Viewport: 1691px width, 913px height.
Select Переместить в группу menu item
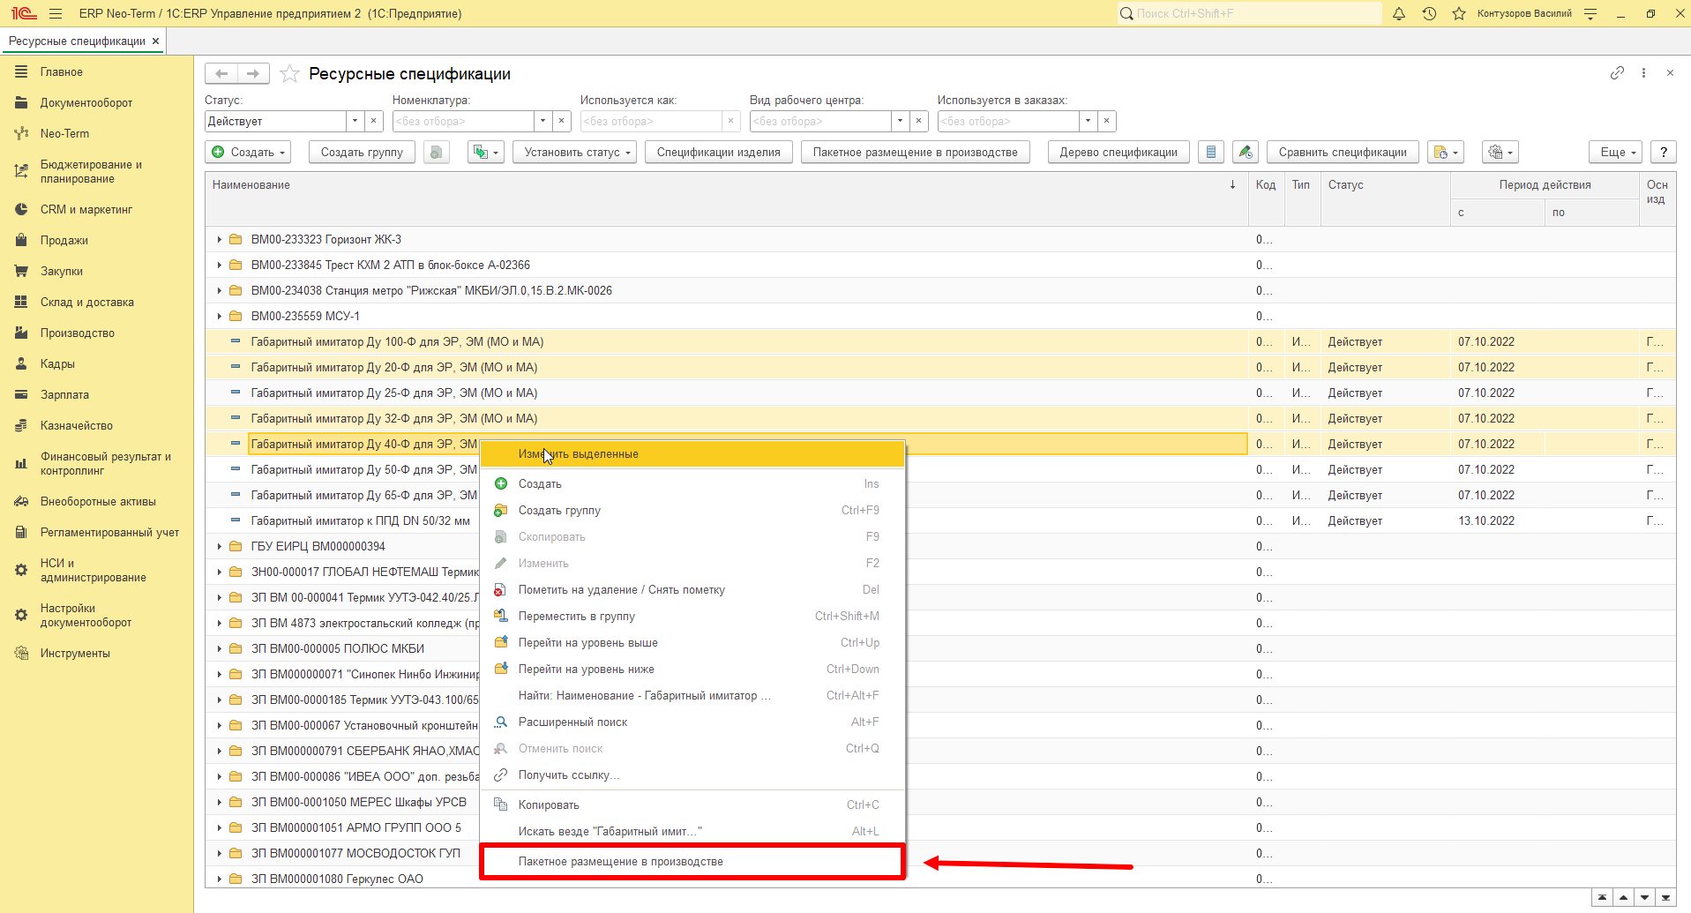(x=692, y=616)
